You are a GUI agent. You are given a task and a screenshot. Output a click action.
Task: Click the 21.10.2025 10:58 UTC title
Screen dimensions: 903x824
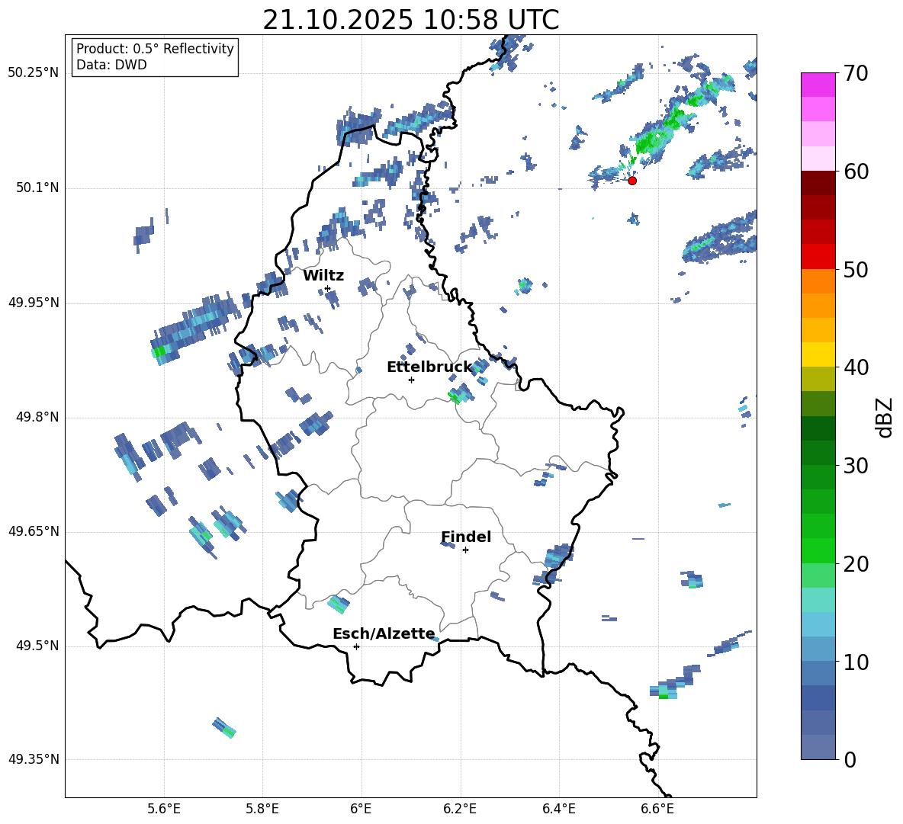tap(410, 20)
